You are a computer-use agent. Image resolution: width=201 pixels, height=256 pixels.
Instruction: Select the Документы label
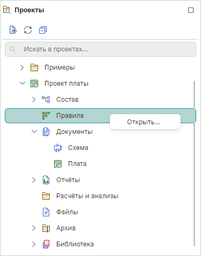pos(75,132)
